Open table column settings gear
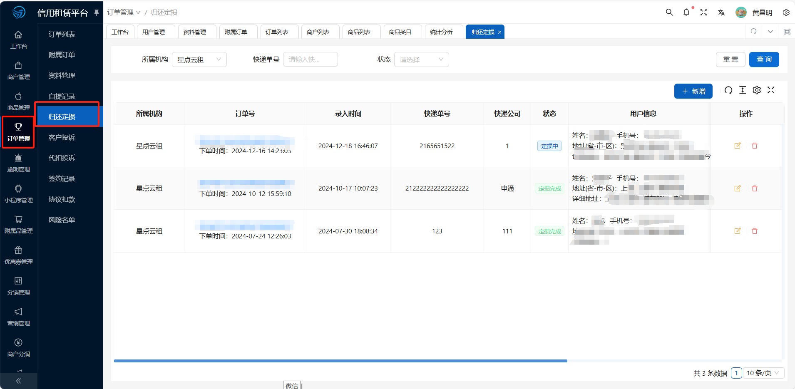The image size is (795, 389). click(757, 90)
